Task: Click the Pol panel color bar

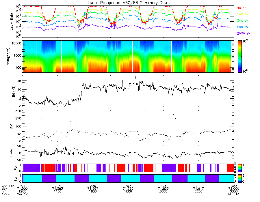Action: point(239,168)
